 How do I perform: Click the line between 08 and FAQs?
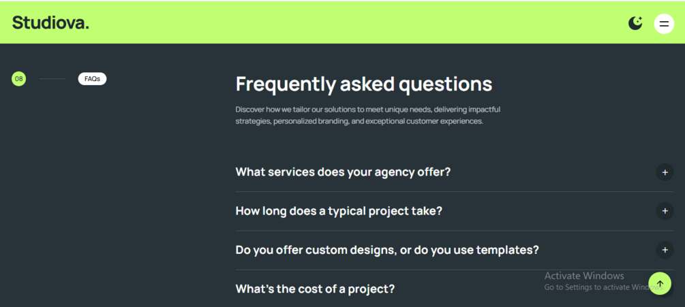pos(52,79)
